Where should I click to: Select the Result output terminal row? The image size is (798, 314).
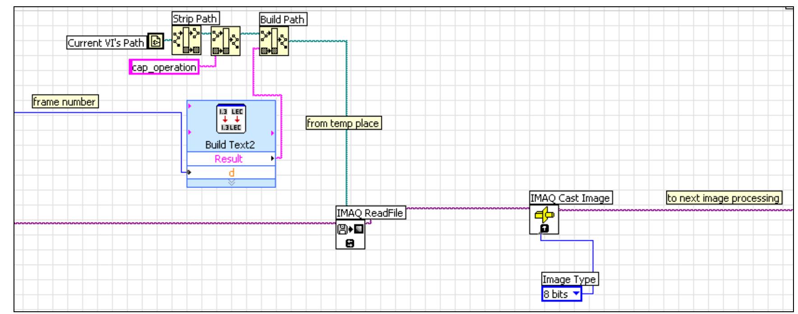(x=231, y=159)
